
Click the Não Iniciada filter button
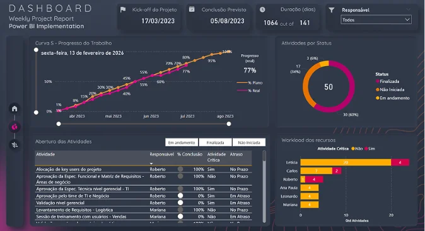249,142
